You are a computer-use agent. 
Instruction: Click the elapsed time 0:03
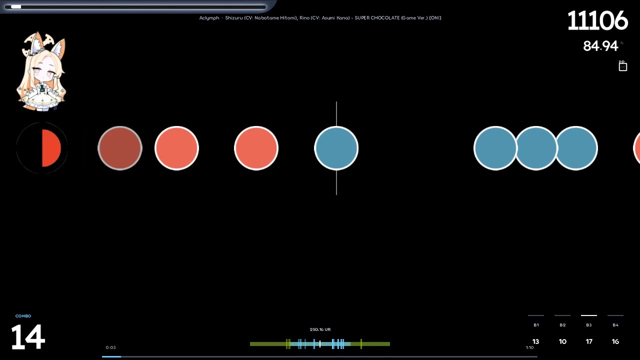[x=110, y=347]
